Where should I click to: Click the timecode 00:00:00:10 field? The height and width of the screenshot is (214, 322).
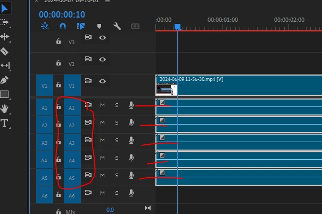[x=62, y=14]
